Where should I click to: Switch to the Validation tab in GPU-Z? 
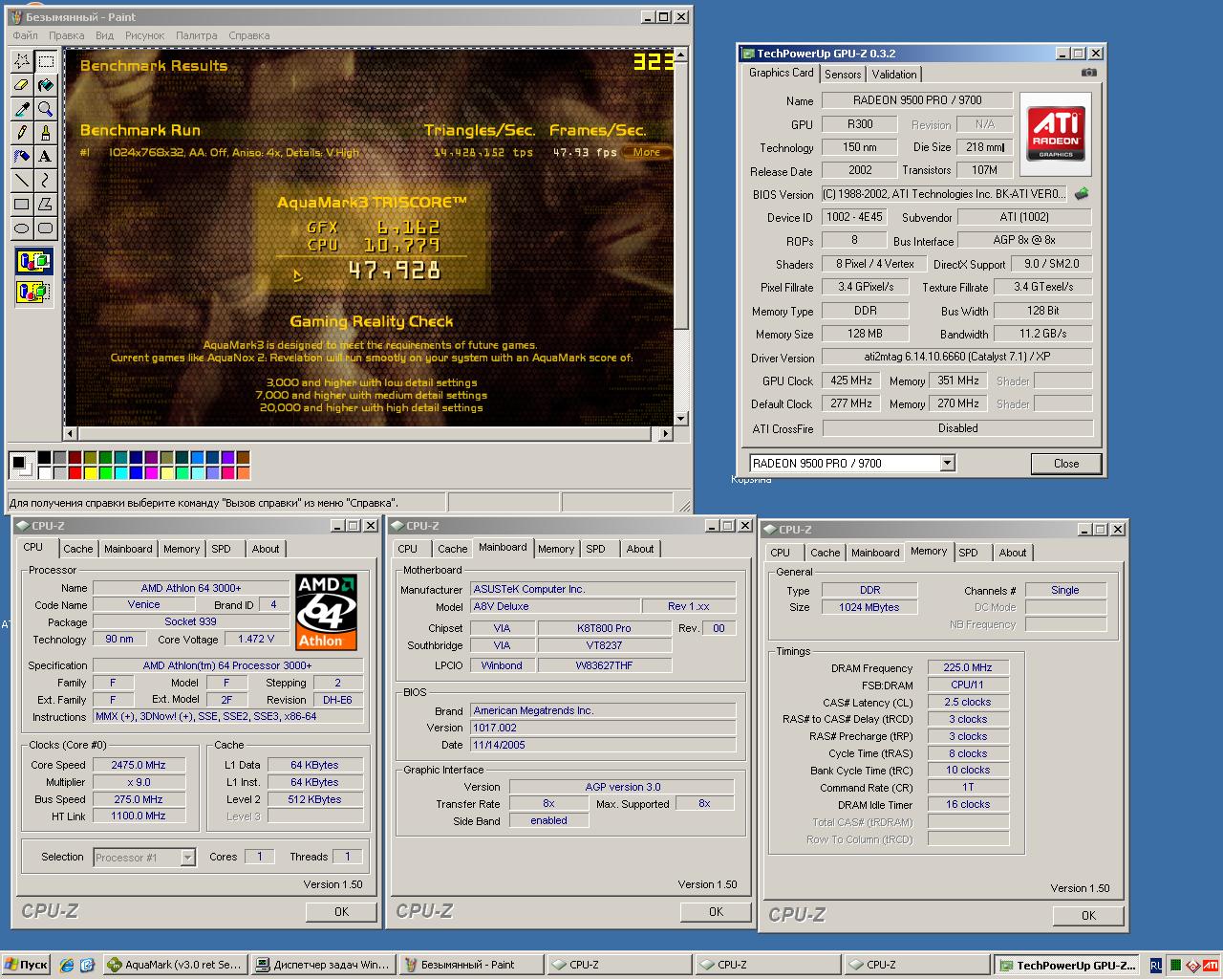pyautogui.click(x=894, y=75)
